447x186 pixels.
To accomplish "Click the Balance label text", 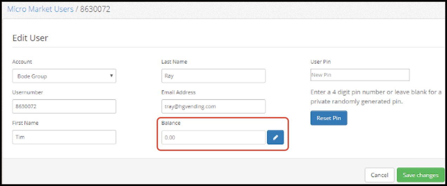I will (x=171, y=123).
